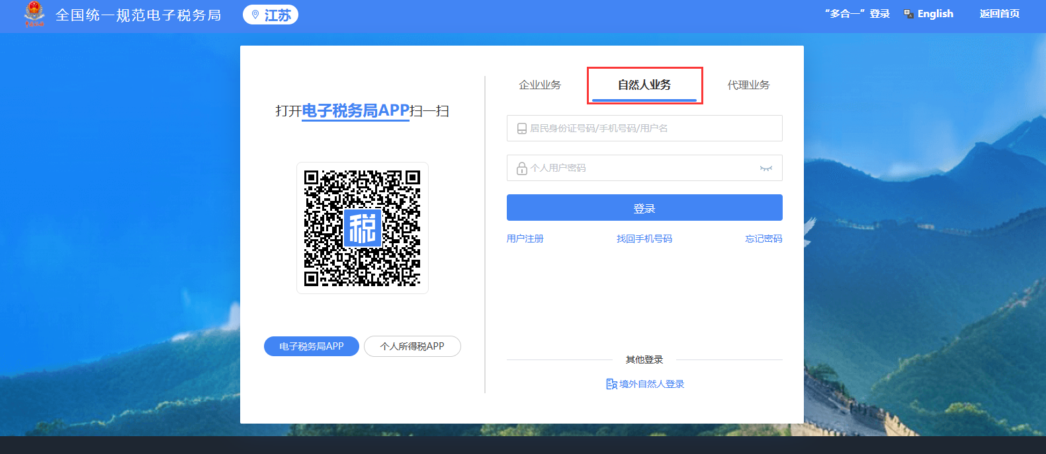
Task: Click the overseas login icon beside 境外自然人登录
Action: (611, 384)
